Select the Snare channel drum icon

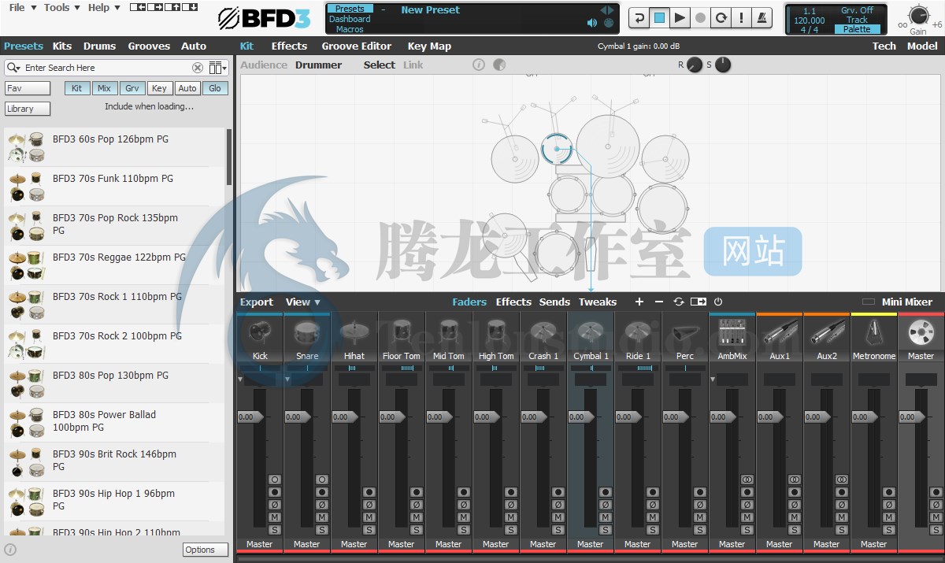[x=307, y=333]
